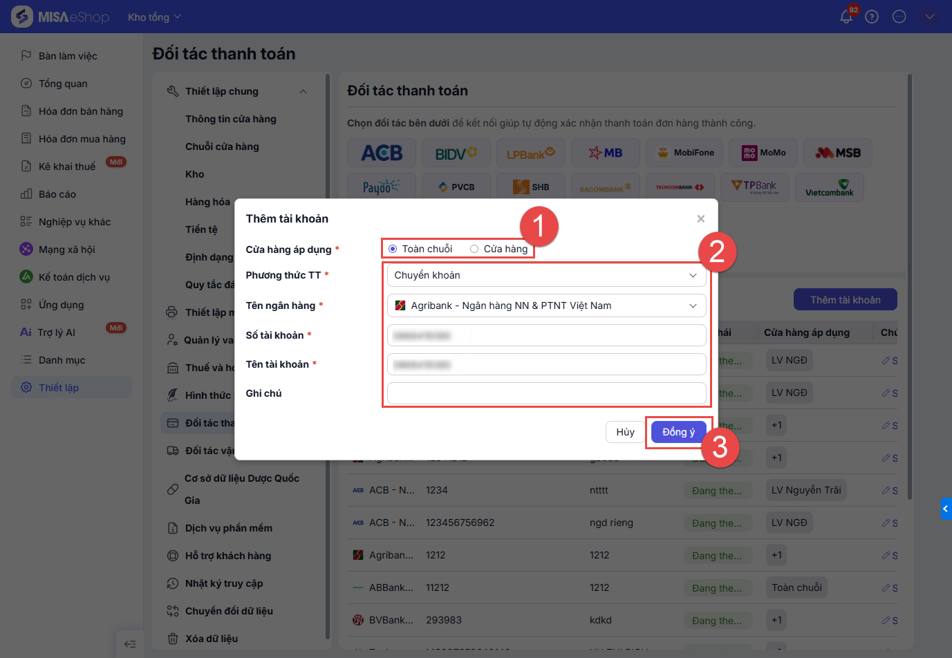The height and width of the screenshot is (658, 952).
Task: Click the Mạng xã hội icon
Action: (x=26, y=250)
